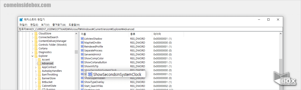The width and height of the screenshot is (301, 90).
Task: Open the 편집(E) menu
Action: click(34, 25)
